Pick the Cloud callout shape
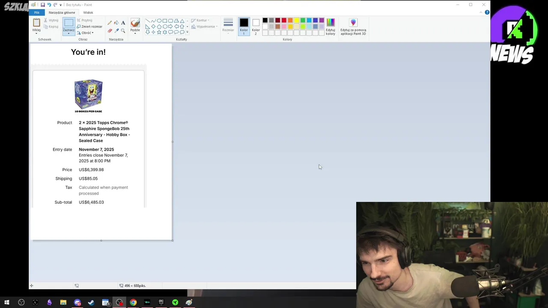Viewport: 548px width, 308px height. [x=182, y=32]
